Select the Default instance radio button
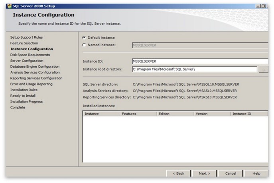The image size is (274, 183). [x=84, y=37]
